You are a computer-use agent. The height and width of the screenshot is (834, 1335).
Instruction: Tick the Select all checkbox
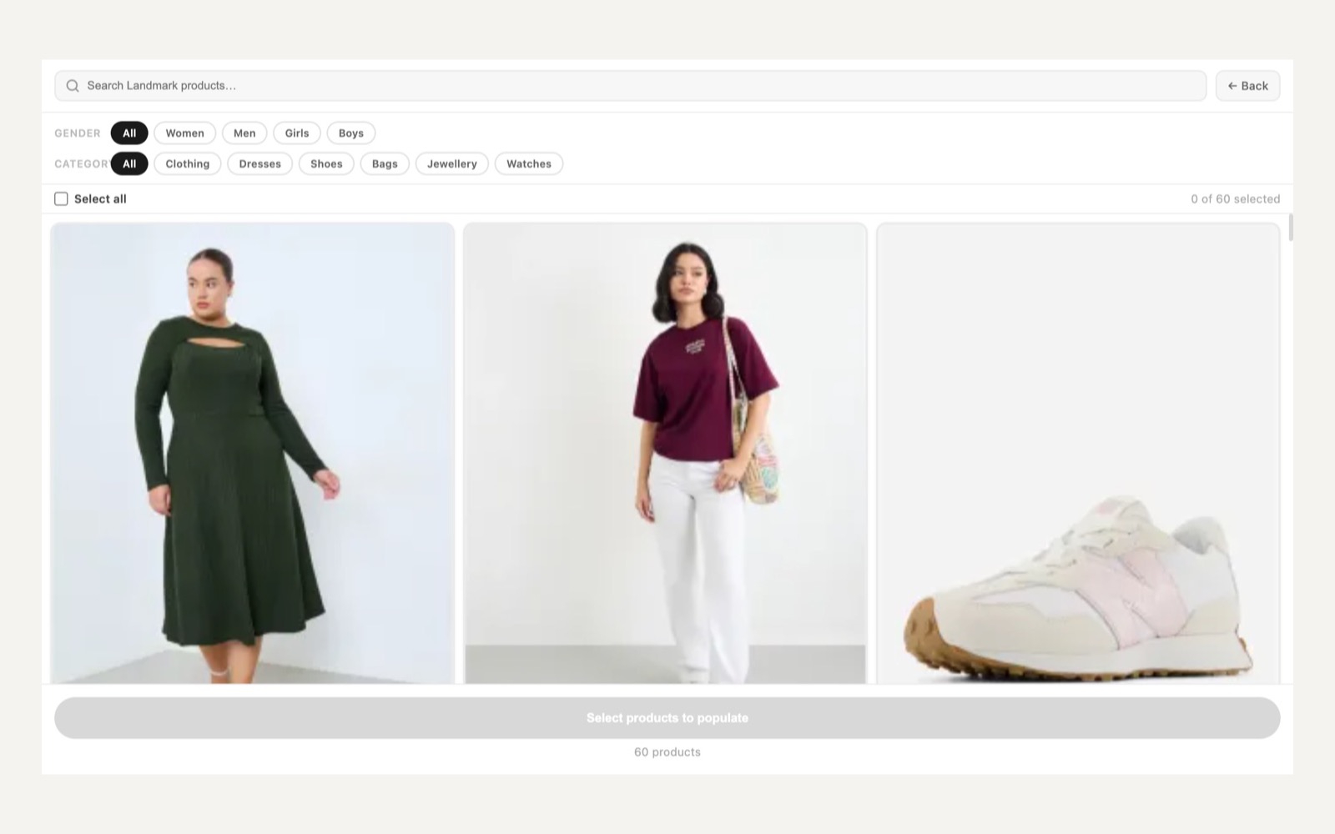coord(61,198)
